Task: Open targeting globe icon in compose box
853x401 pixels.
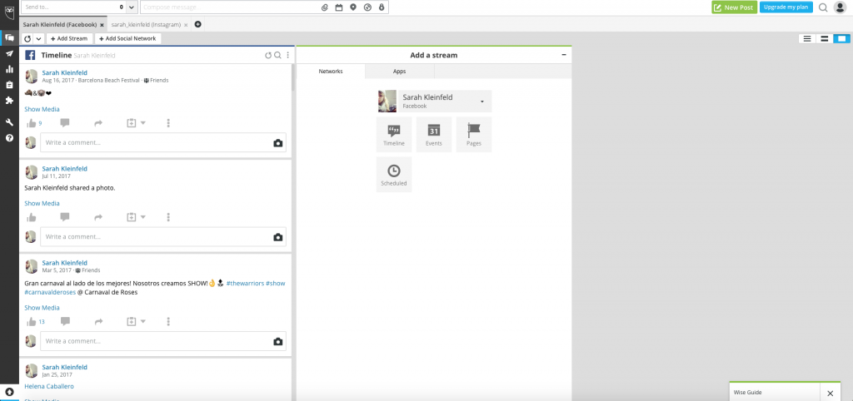Action: 367,7
